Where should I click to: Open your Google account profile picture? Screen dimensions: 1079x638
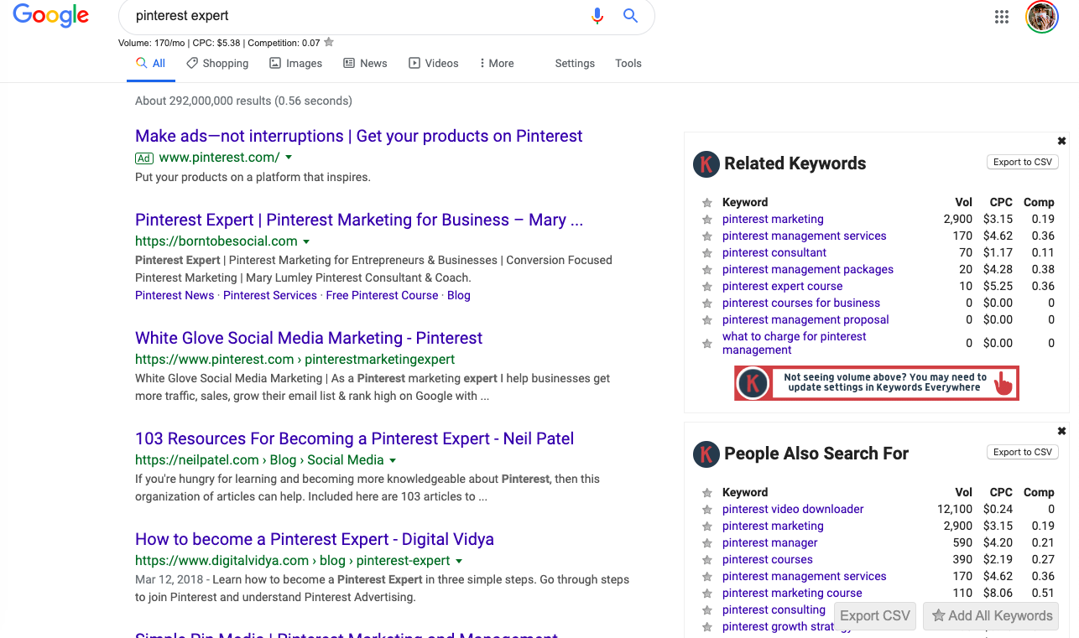(1041, 16)
